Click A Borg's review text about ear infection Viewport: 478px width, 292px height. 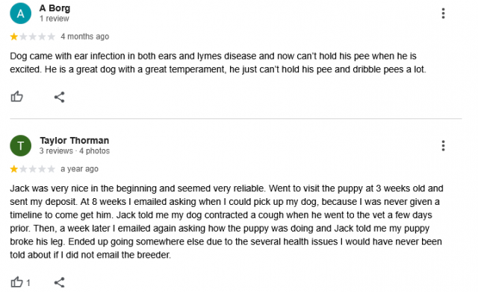coord(217,63)
